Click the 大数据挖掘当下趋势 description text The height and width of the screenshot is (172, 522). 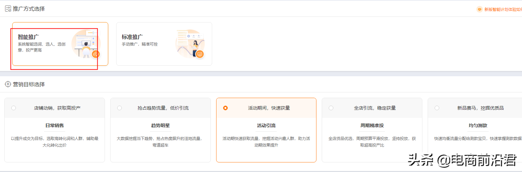(x=160, y=142)
